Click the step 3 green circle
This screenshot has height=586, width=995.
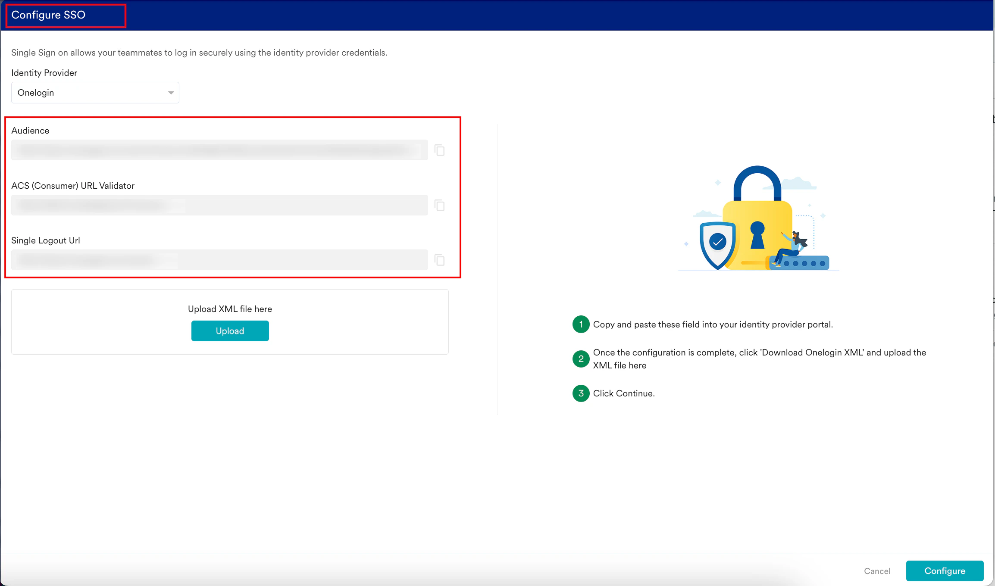tap(581, 393)
